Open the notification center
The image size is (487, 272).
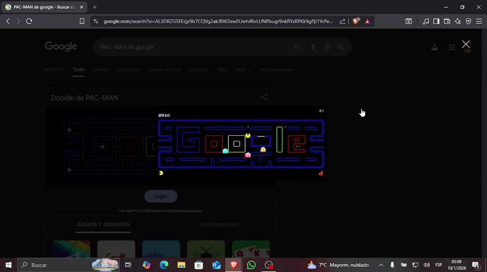click(476, 265)
